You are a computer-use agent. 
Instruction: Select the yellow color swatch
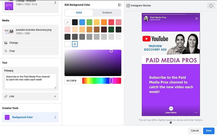tap(97, 22)
